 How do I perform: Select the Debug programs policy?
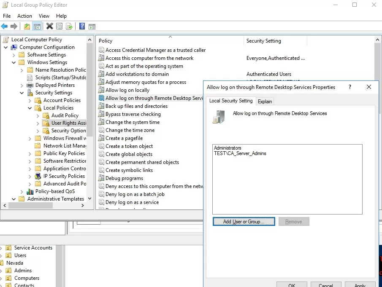pos(124,178)
